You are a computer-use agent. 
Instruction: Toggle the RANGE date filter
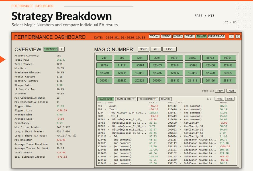(x=201, y=36)
